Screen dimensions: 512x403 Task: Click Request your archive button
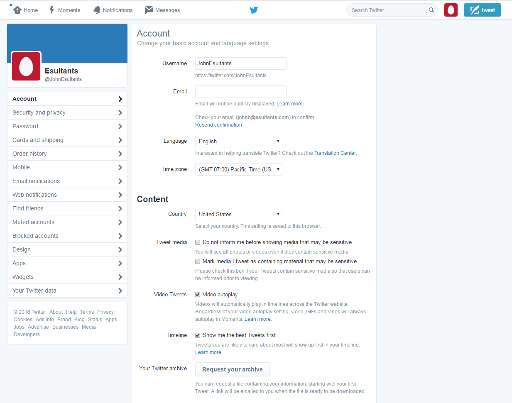233,369
